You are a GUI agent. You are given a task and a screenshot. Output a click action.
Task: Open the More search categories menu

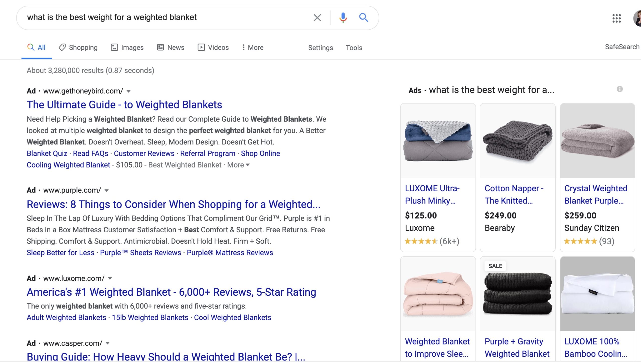[x=253, y=48]
